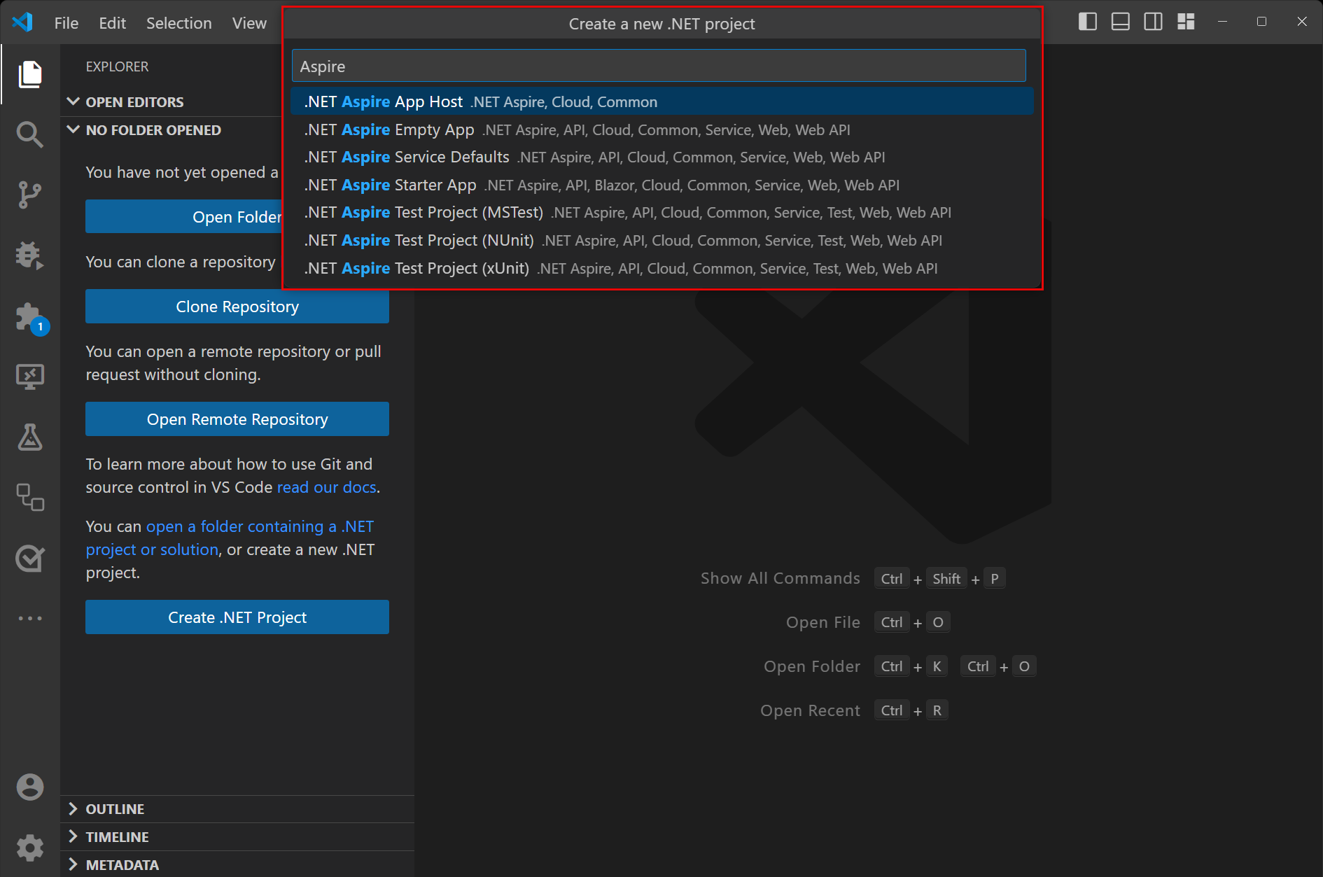Image resolution: width=1323 pixels, height=877 pixels.
Task: Click the VS Code logo icon
Action: (x=23, y=22)
